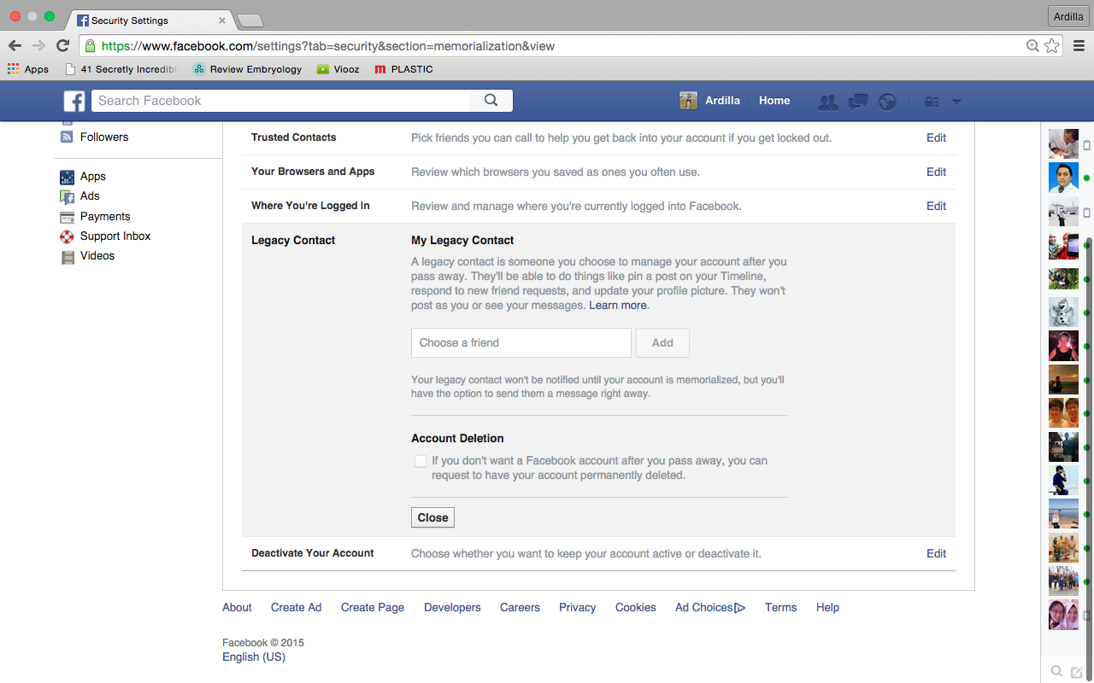Viewport: 1094px width, 683px height.
Task: Go back with the browser back arrow
Action: point(15,46)
